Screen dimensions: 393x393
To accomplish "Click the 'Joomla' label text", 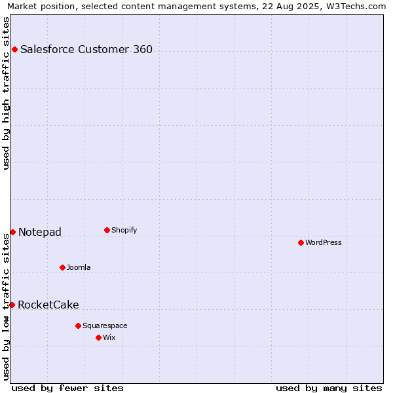I will pyautogui.click(x=79, y=267).
